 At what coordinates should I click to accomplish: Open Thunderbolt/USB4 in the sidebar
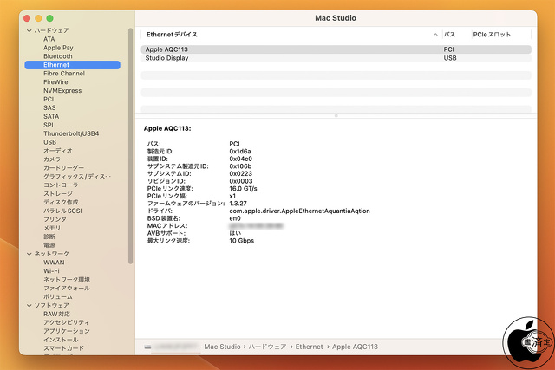[71, 133]
